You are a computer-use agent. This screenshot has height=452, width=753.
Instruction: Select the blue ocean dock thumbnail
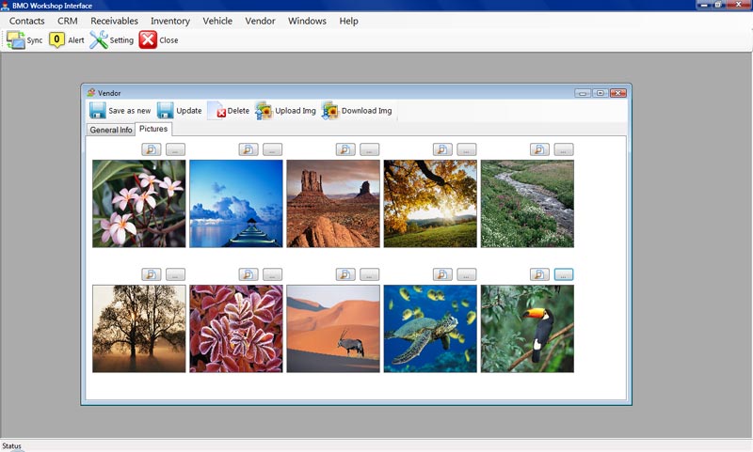pos(236,204)
